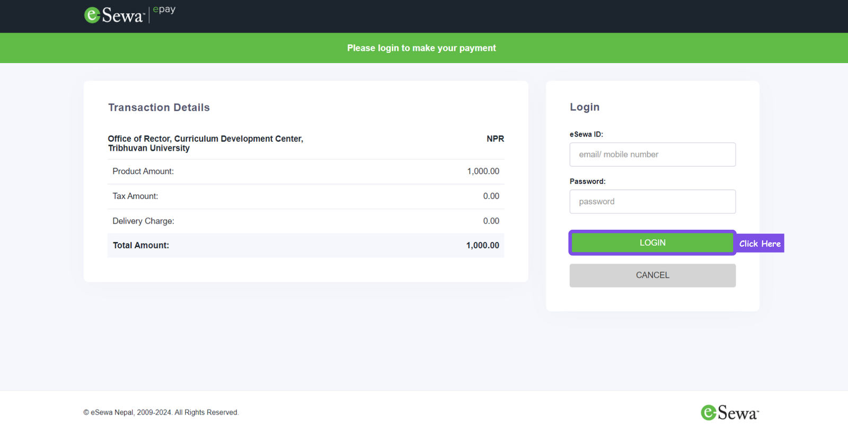Click the 'Product Amount:' label
The height and width of the screenshot is (426, 848).
pyautogui.click(x=143, y=171)
